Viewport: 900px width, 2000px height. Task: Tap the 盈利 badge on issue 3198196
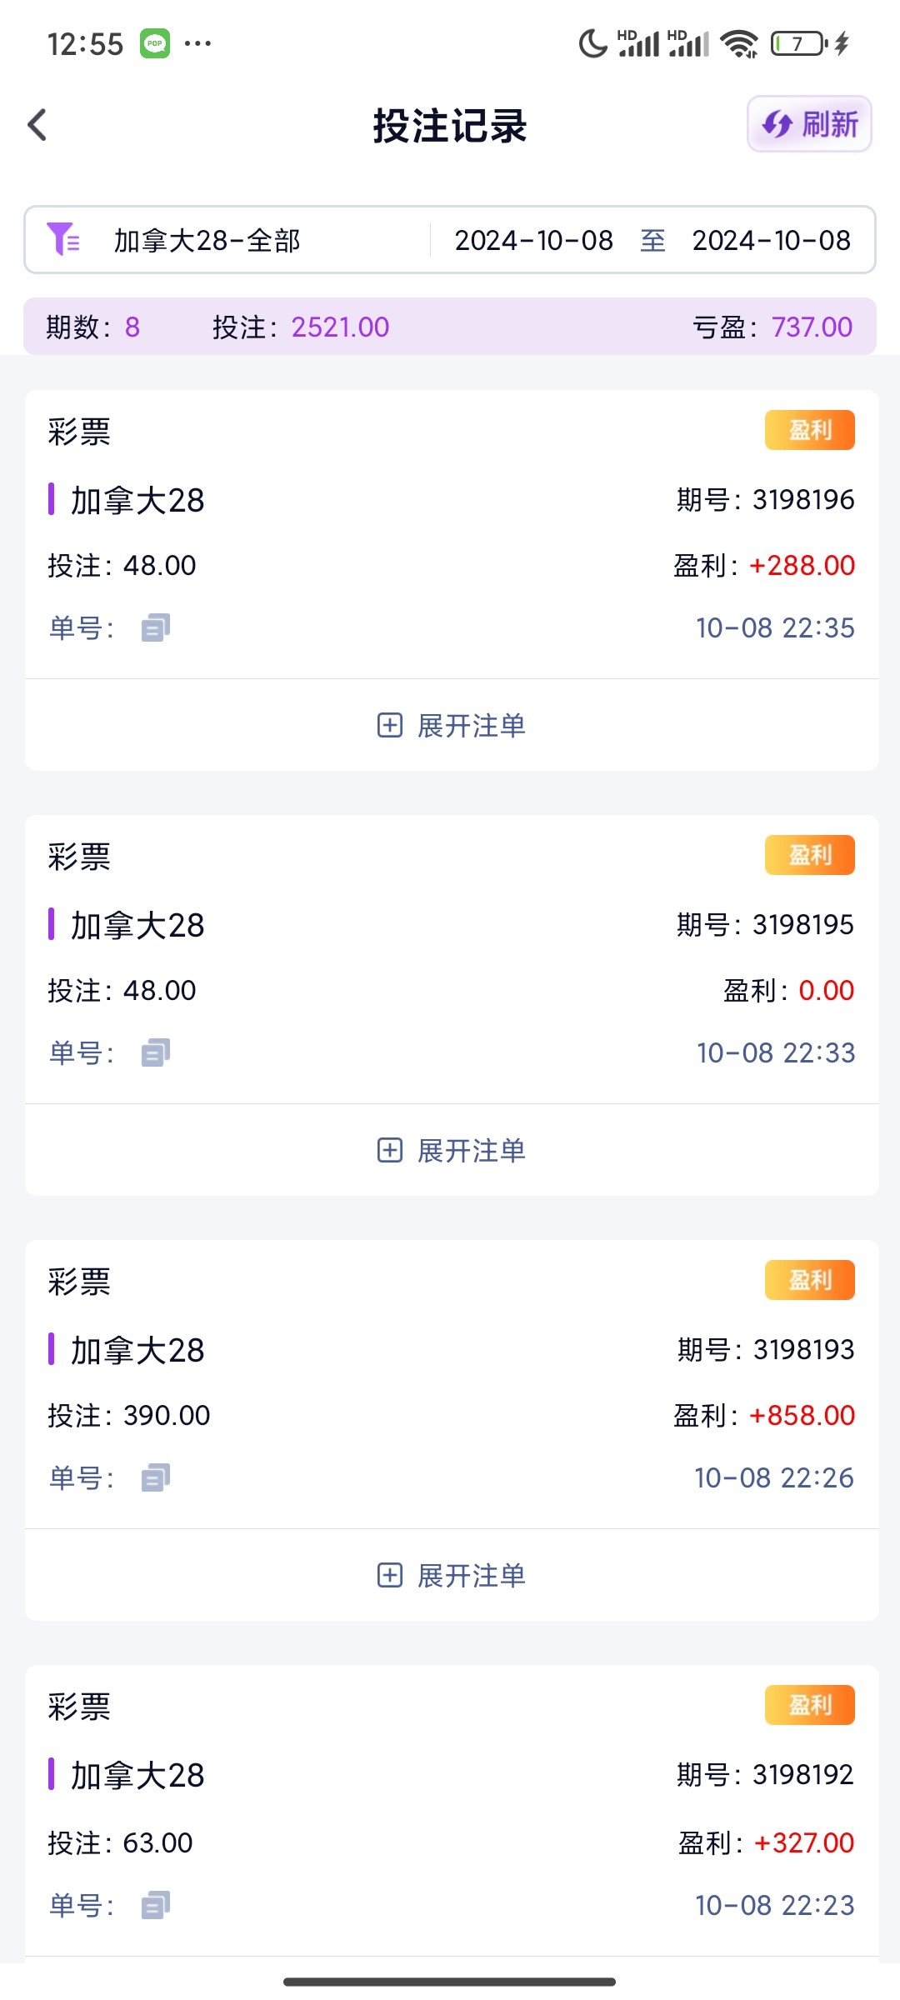point(809,430)
